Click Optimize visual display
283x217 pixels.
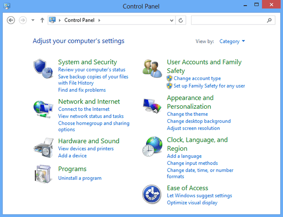(x=192, y=203)
